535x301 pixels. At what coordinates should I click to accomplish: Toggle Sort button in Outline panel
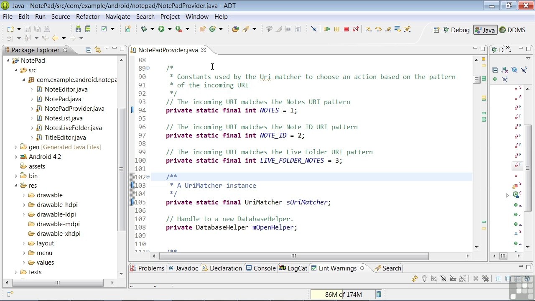[504, 70]
